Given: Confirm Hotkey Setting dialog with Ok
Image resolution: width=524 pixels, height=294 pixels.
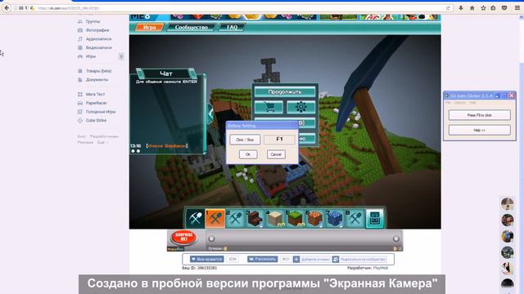Looking at the screenshot, I should (x=248, y=154).
